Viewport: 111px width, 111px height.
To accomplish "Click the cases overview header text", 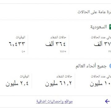I will coord(94,12).
